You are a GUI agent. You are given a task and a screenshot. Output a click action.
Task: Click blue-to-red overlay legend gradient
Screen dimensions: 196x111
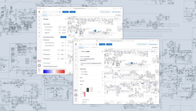(x=54, y=72)
